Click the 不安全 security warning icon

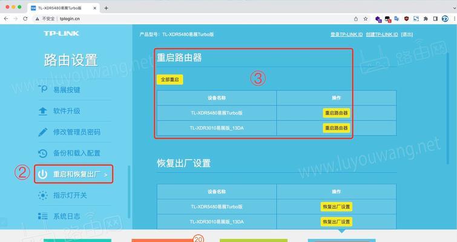37,19
